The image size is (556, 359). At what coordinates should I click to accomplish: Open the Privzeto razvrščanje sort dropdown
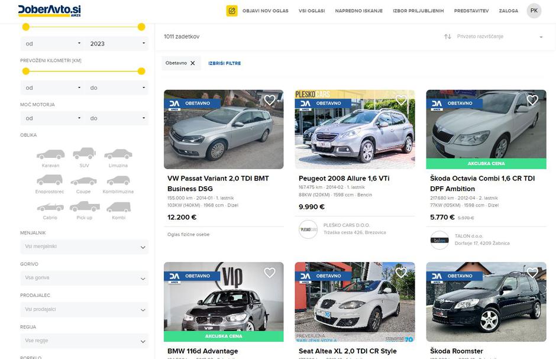[x=499, y=37]
